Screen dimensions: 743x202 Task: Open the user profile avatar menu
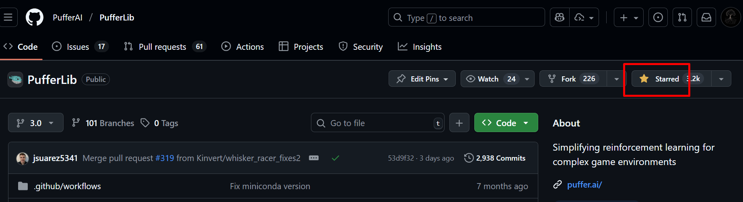(x=731, y=18)
